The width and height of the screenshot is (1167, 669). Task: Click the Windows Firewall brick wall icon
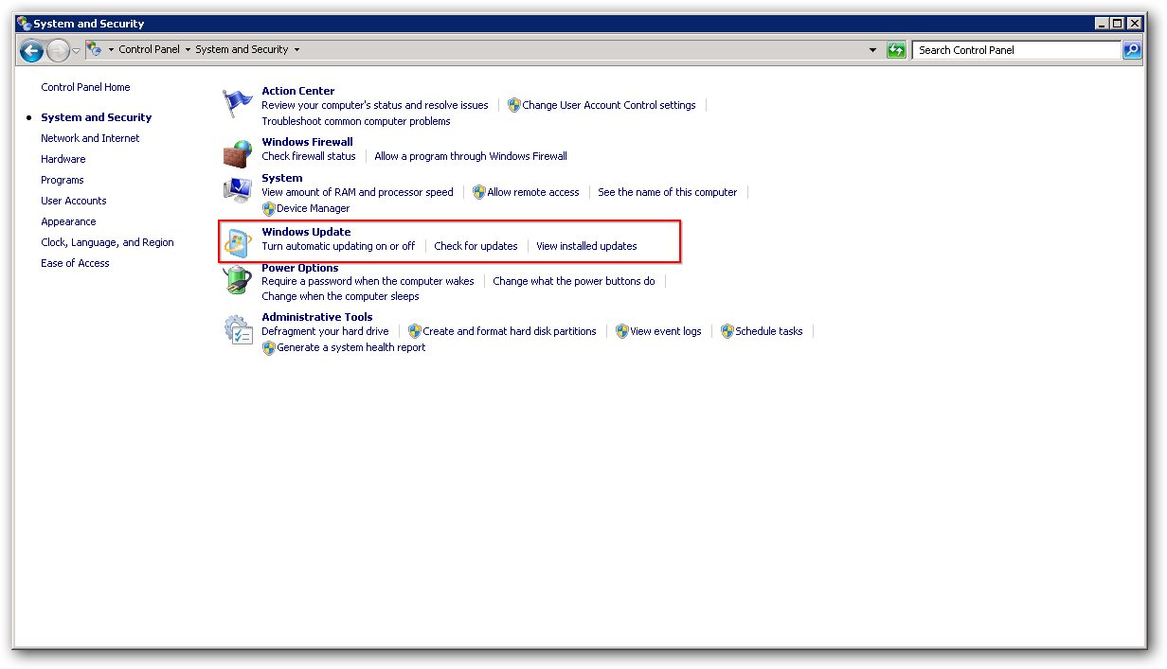click(x=236, y=152)
